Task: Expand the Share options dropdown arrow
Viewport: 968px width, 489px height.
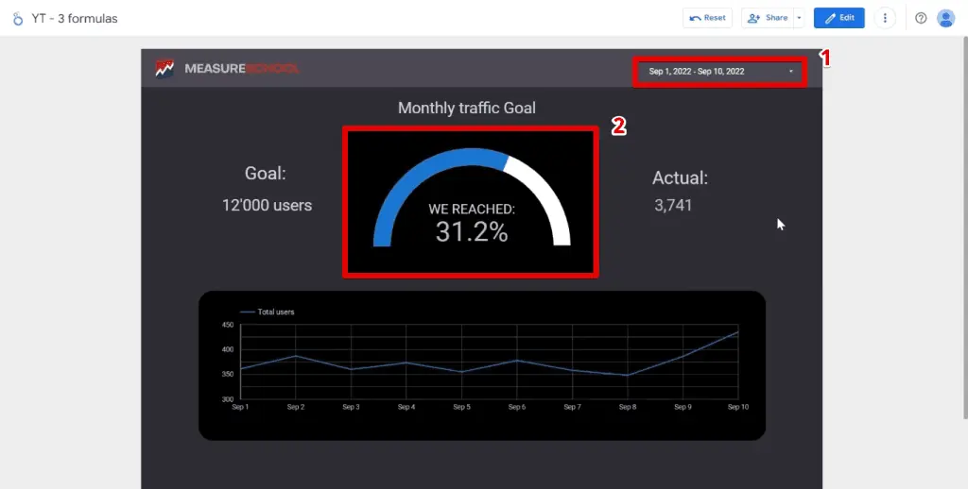Action: coord(798,18)
